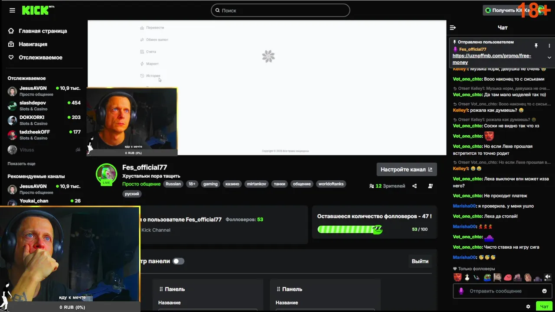The height and width of the screenshot is (312, 555).
Task: Click the Настройте канал button
Action: (406, 169)
